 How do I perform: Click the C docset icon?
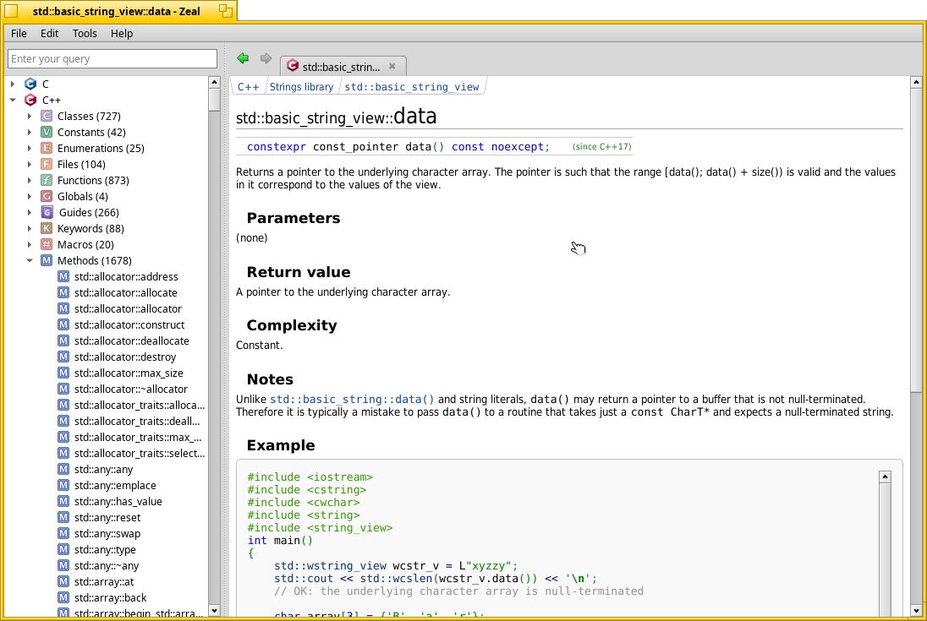coord(30,84)
